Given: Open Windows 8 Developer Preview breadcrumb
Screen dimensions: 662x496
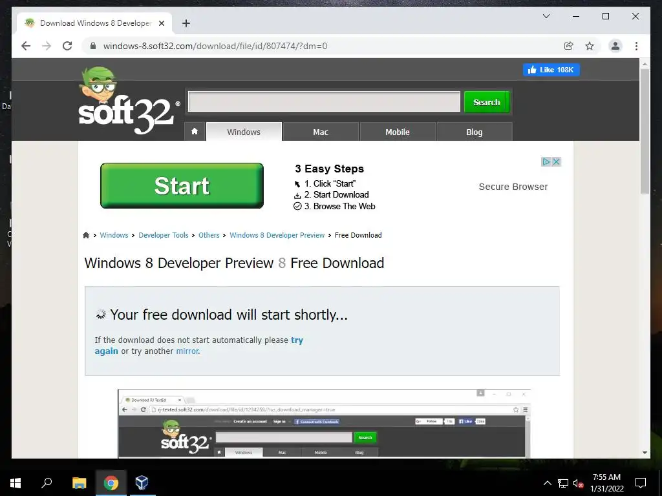Looking at the screenshot, I should 277,235.
